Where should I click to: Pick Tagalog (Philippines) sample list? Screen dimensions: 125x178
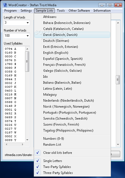tap(72, 130)
